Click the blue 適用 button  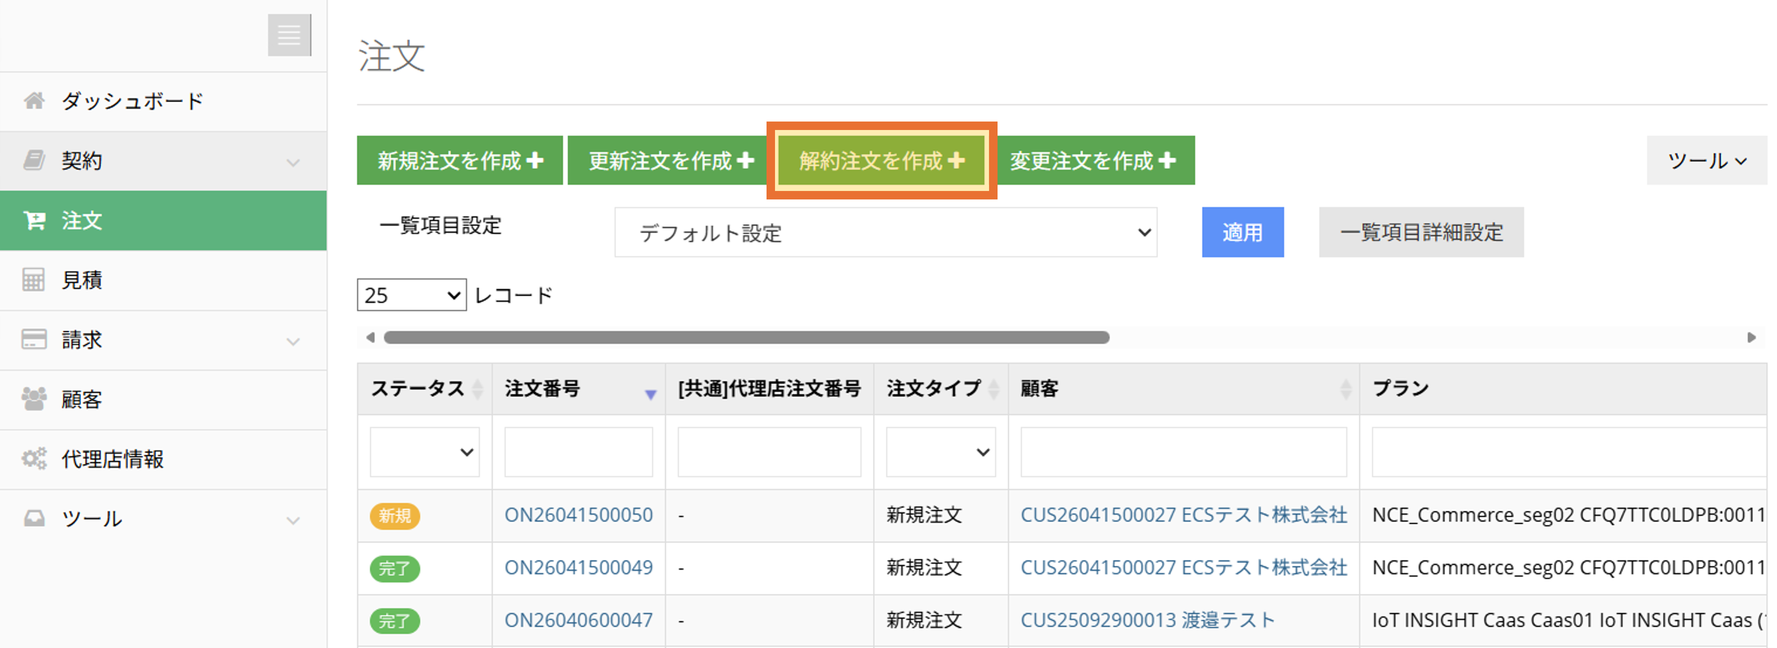point(1242,232)
